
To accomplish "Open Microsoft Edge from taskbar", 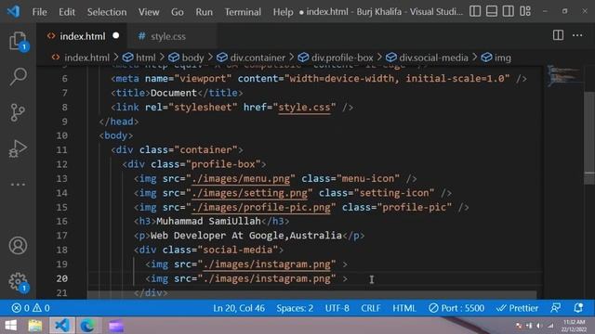I will tap(87, 326).
